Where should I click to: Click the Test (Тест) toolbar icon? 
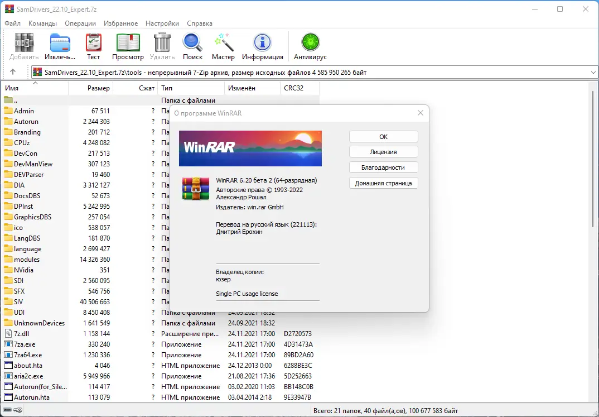click(x=93, y=42)
